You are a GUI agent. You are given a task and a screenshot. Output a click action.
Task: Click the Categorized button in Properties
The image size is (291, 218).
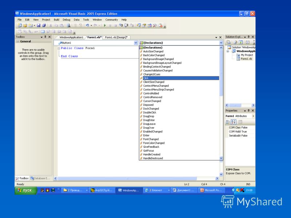pyautogui.click(x=228, y=122)
